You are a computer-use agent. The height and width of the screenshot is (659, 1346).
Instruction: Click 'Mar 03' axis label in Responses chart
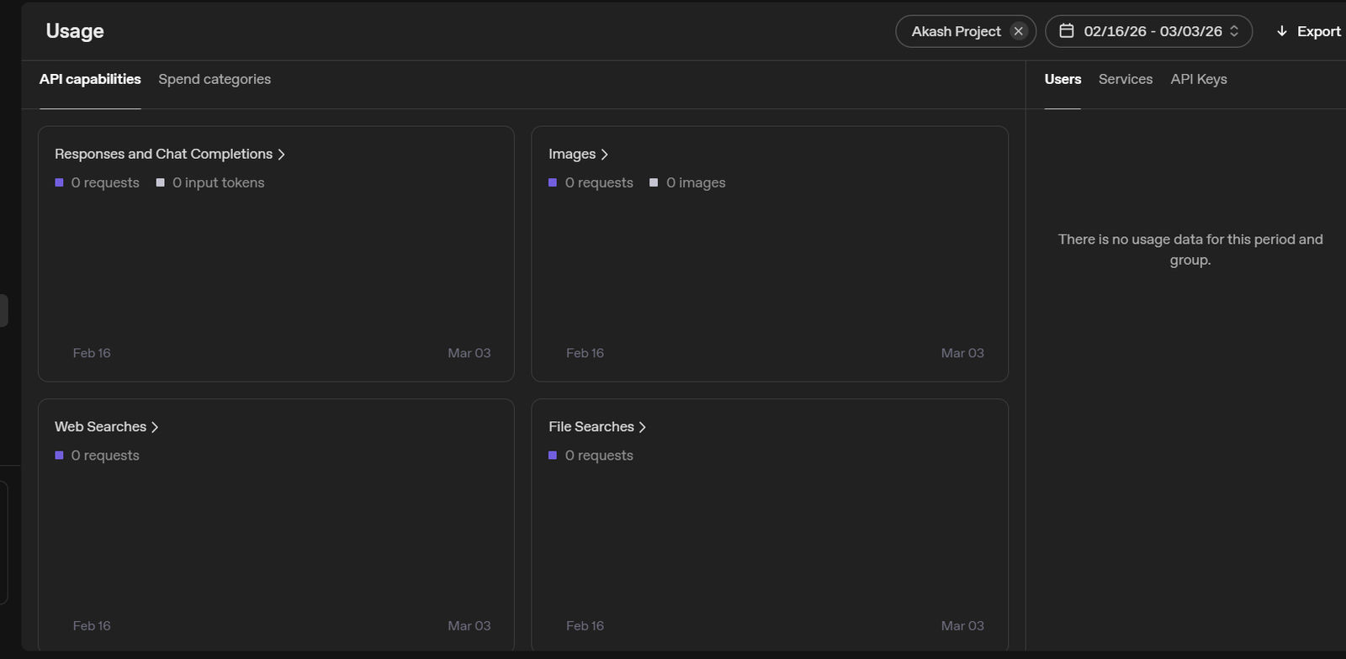tap(469, 353)
